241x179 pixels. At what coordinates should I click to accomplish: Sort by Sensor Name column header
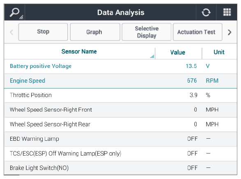pyautogui.click(x=79, y=51)
